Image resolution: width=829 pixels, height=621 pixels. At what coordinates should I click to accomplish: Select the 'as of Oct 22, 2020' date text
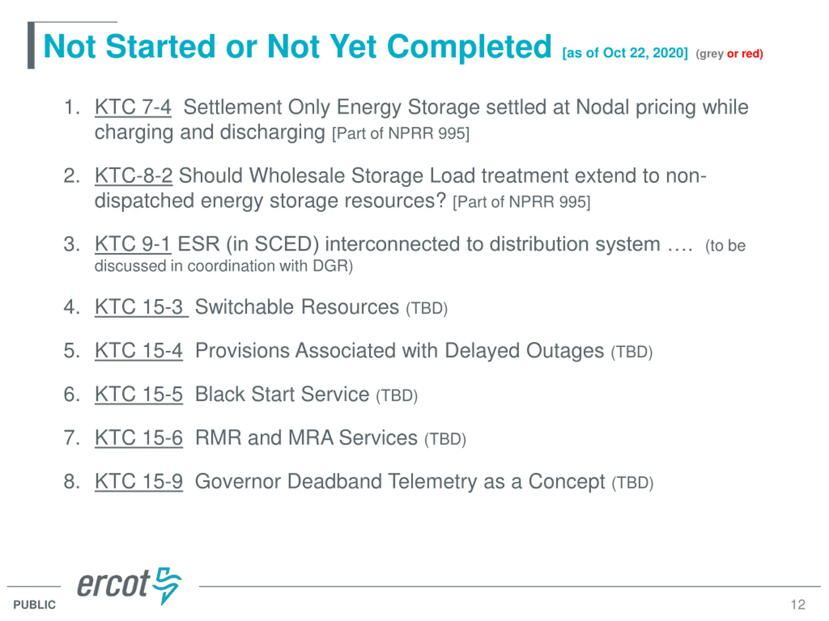click(x=625, y=53)
